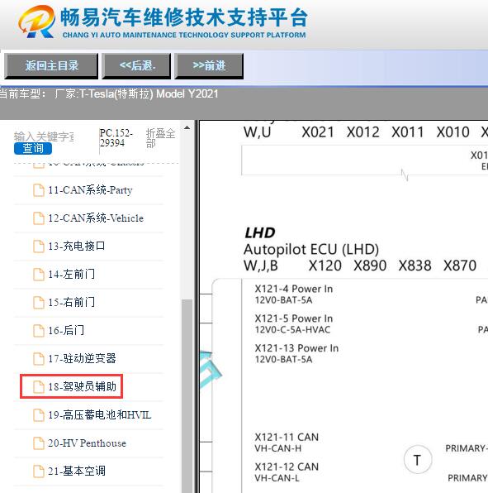488x493 pixels.
Task: Click VH-CAN-L signal text
Action: click(x=277, y=478)
